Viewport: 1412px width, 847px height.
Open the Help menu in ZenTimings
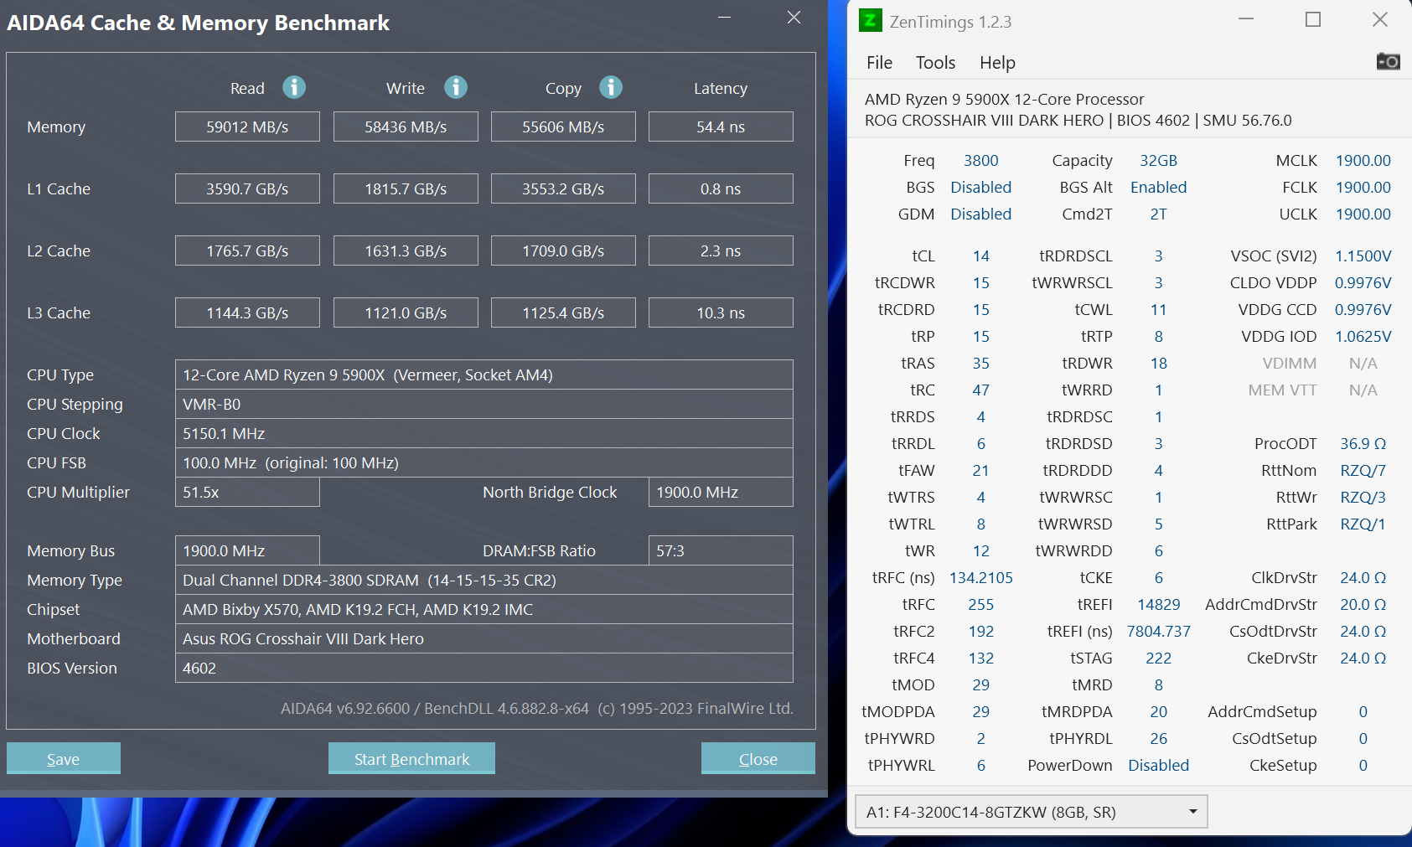click(997, 63)
